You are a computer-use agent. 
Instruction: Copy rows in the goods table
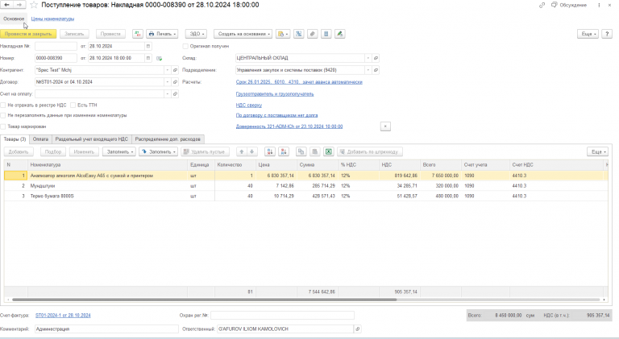coord(301,151)
